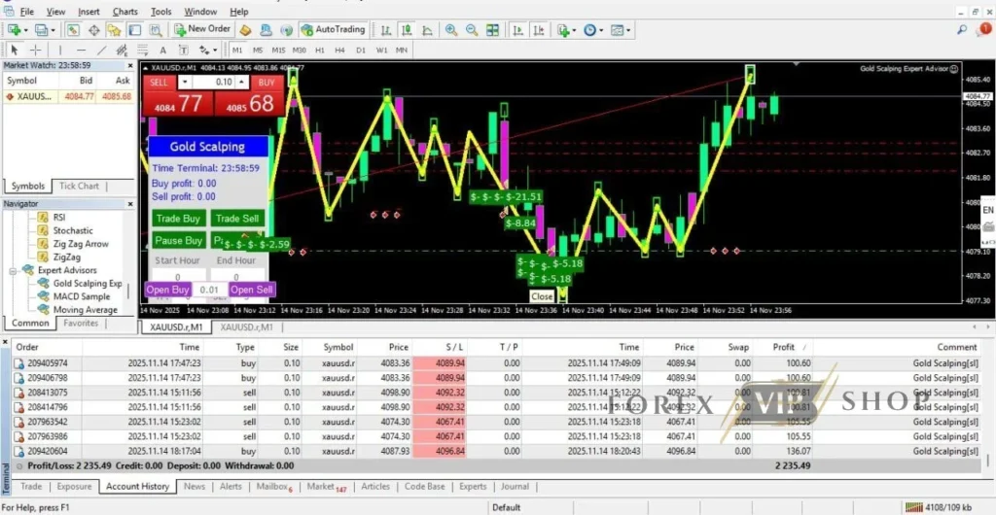Select the Horizontal Line drawing tool
996x515 pixels.
tap(81, 51)
